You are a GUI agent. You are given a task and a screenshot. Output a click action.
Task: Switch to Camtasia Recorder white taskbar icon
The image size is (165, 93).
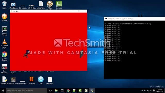[x=86, y=91]
